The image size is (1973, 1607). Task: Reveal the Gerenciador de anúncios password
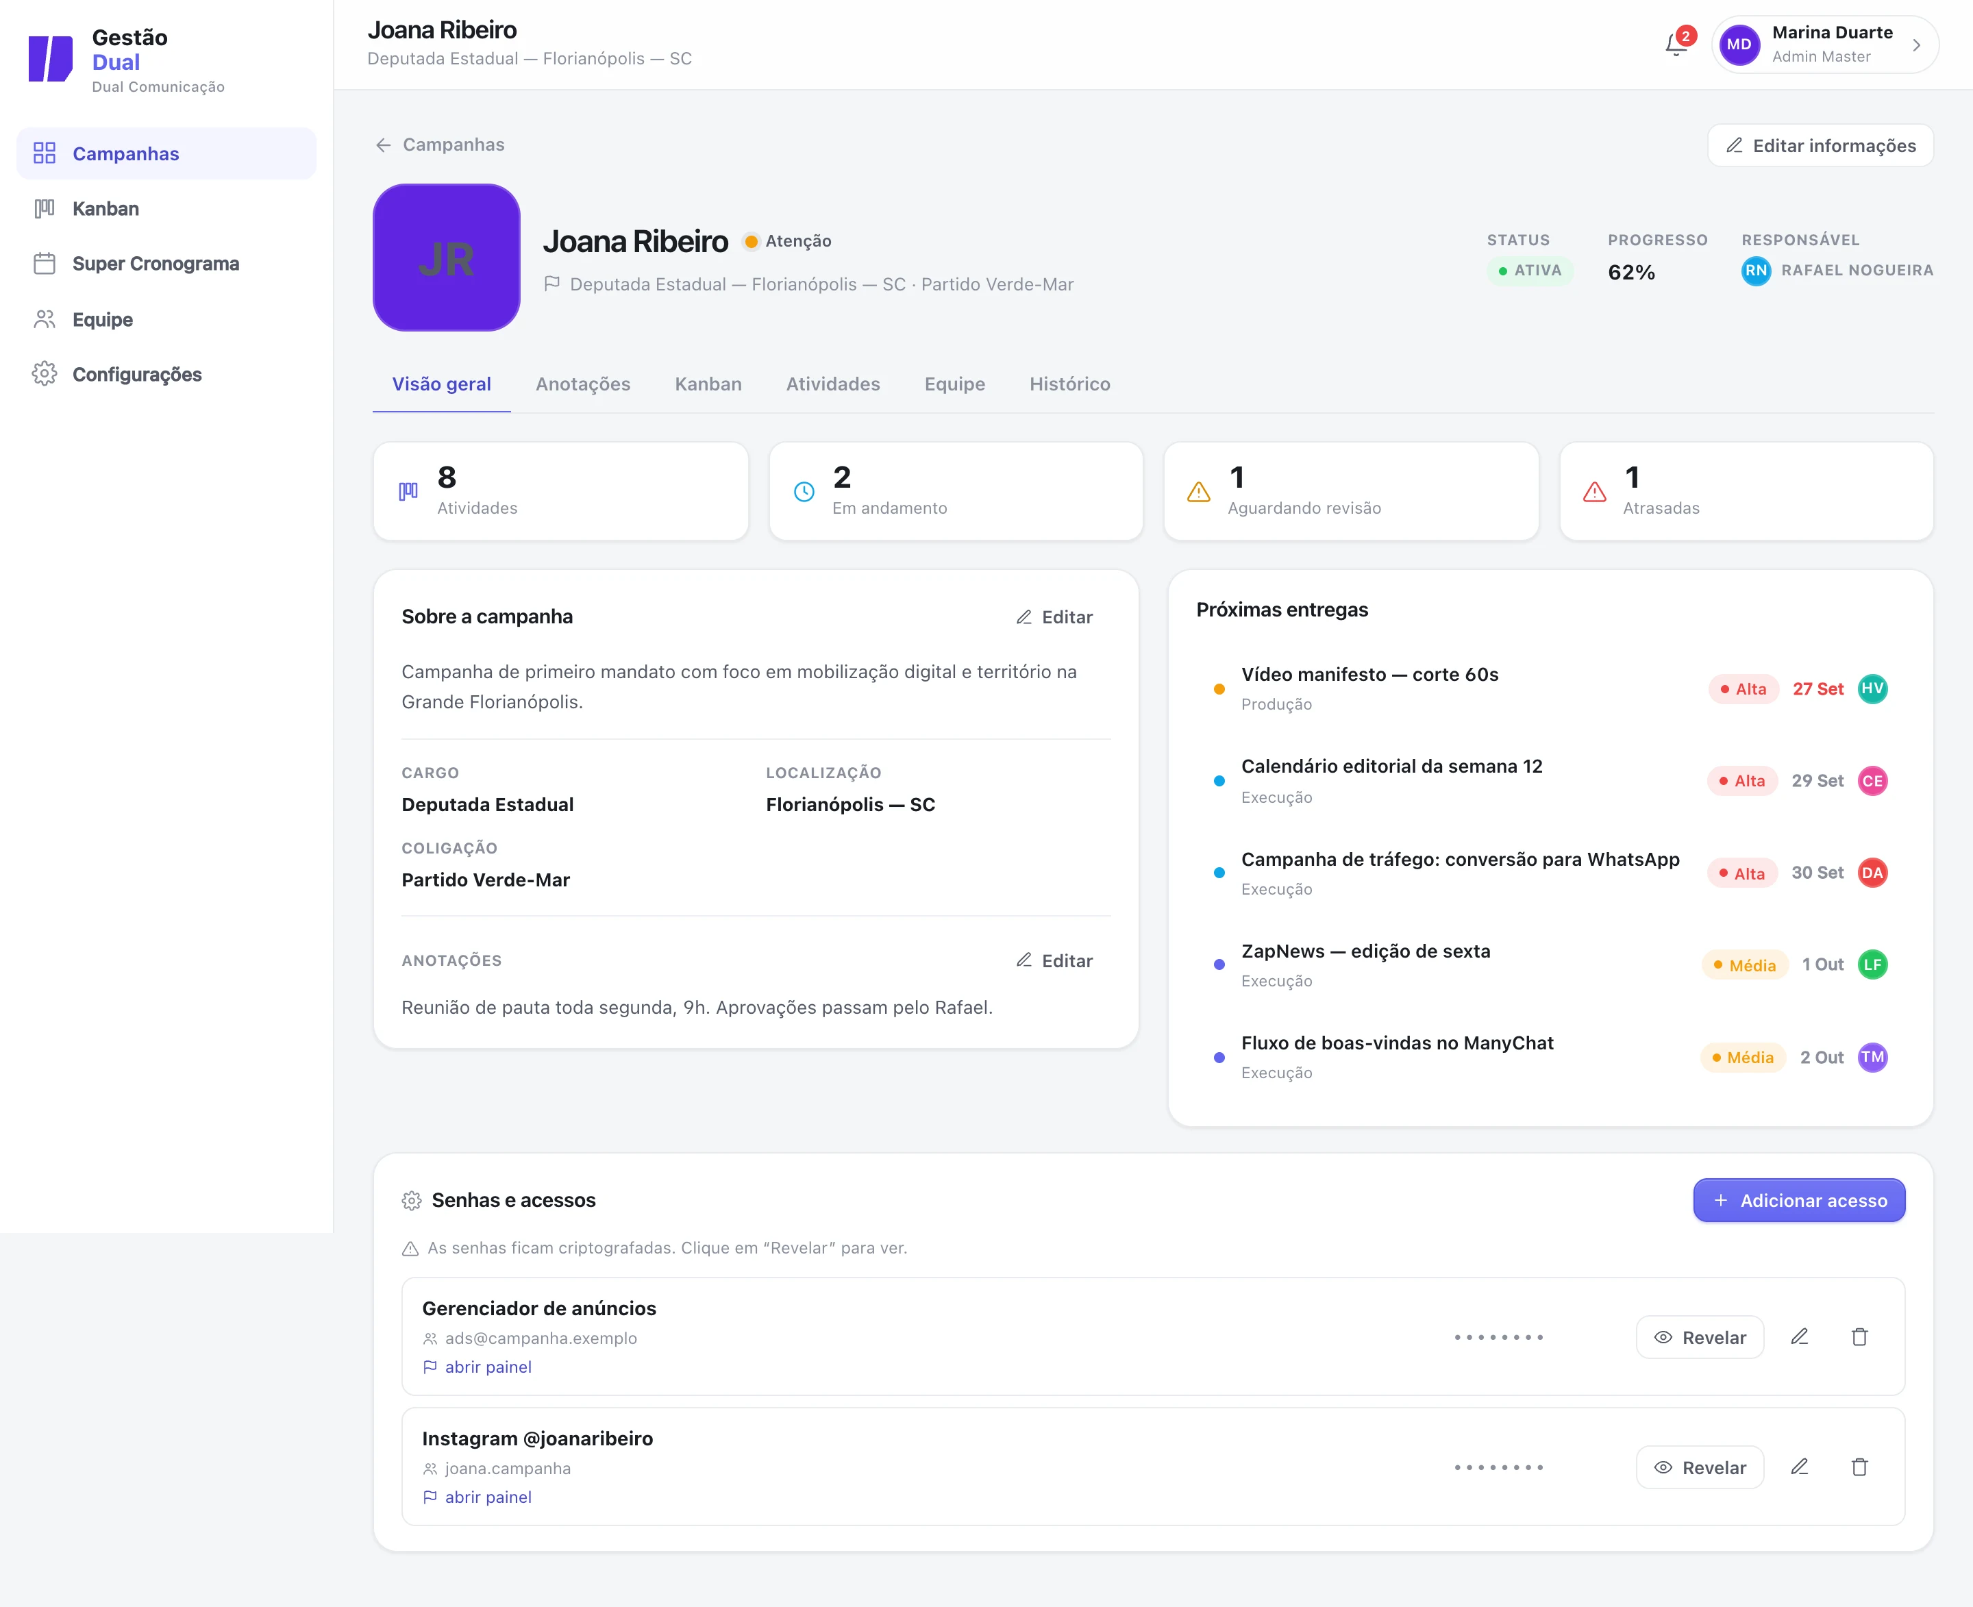click(x=1700, y=1336)
